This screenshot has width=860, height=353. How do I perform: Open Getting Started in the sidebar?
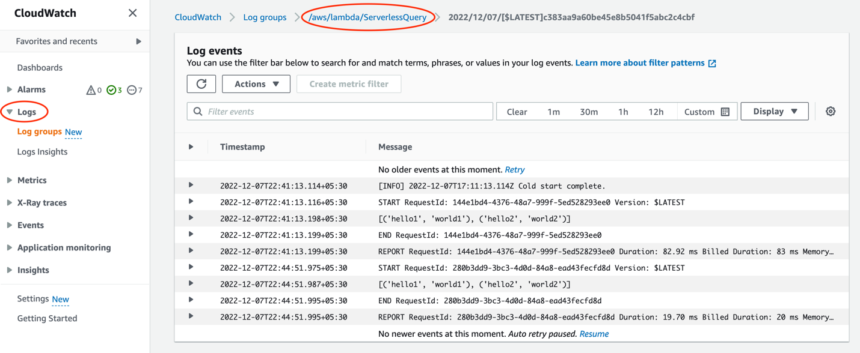coord(47,319)
